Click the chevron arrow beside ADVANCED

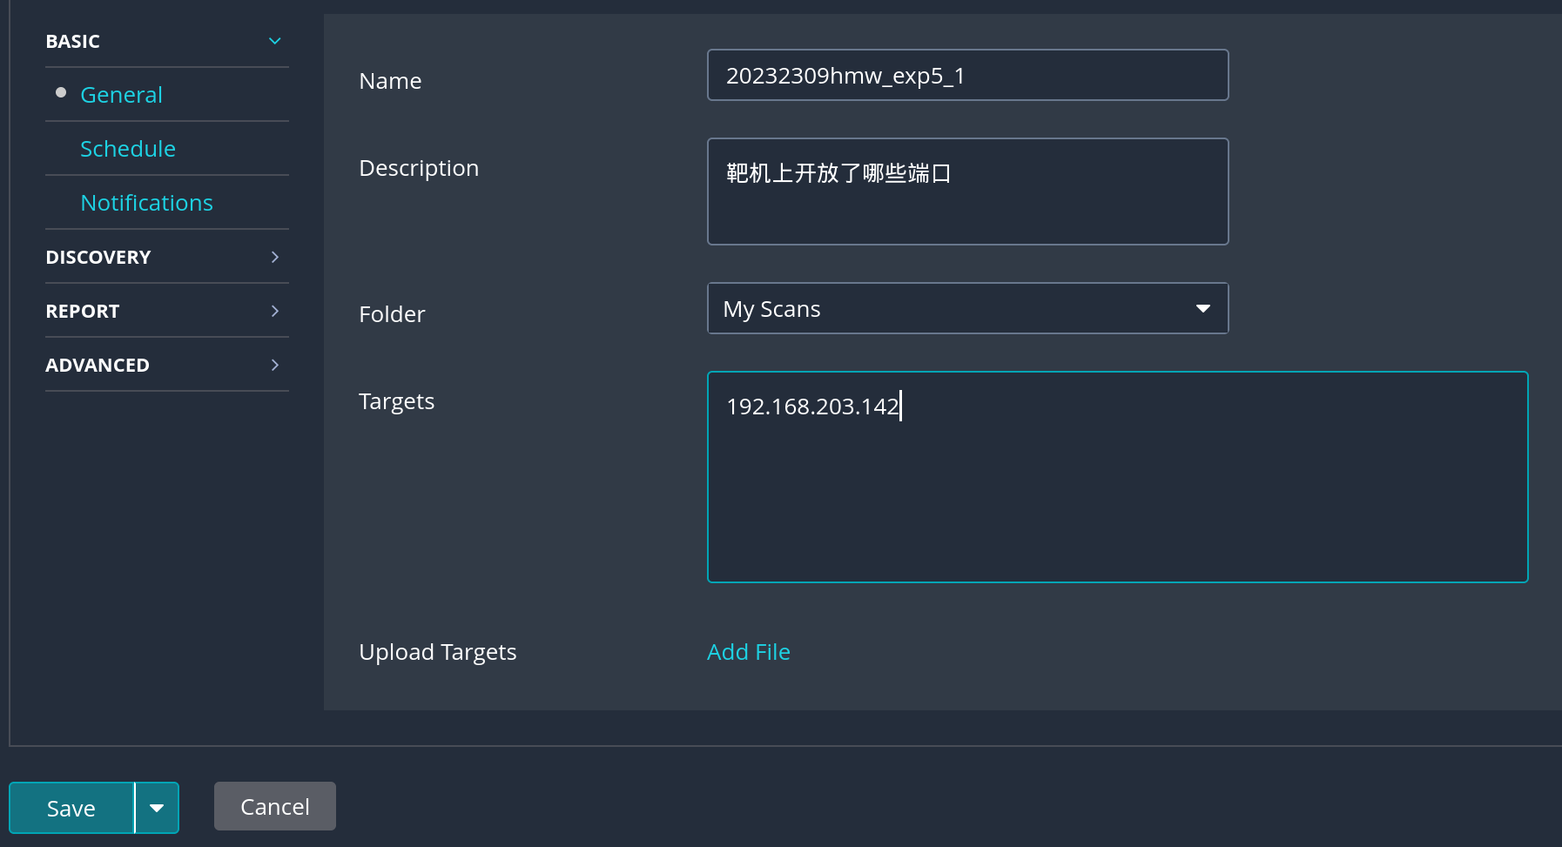click(274, 365)
